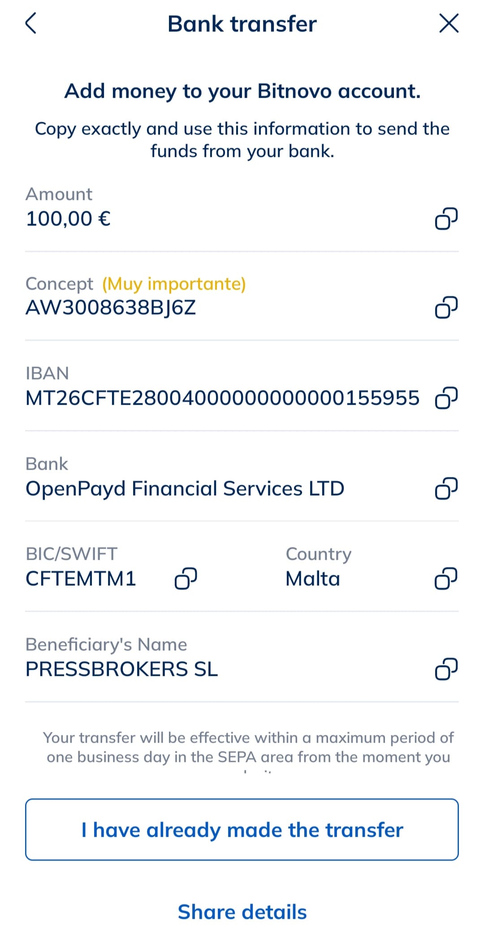Tap the Share details link

[x=242, y=912]
